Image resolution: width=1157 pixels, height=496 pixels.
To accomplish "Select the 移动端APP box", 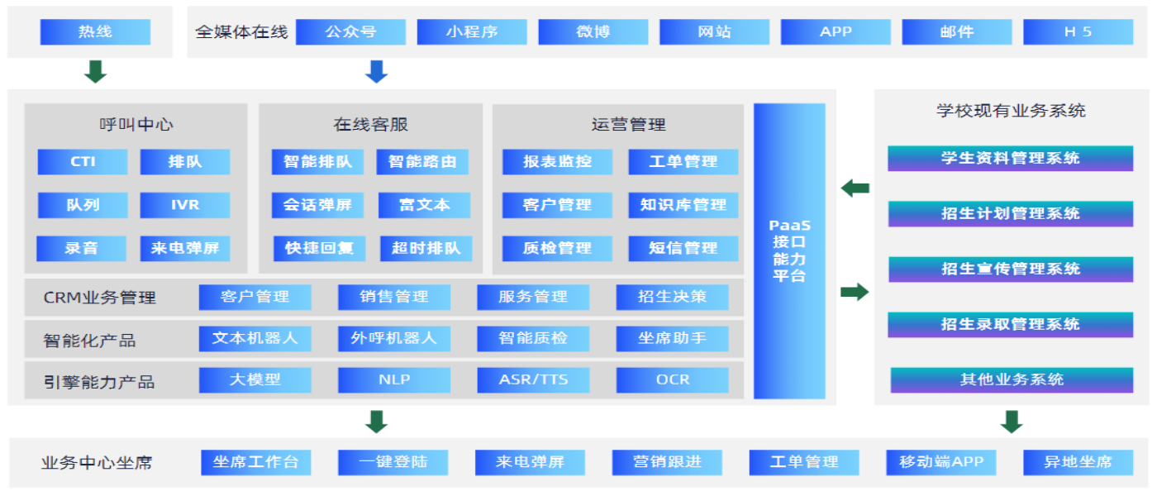I will 941,463.
